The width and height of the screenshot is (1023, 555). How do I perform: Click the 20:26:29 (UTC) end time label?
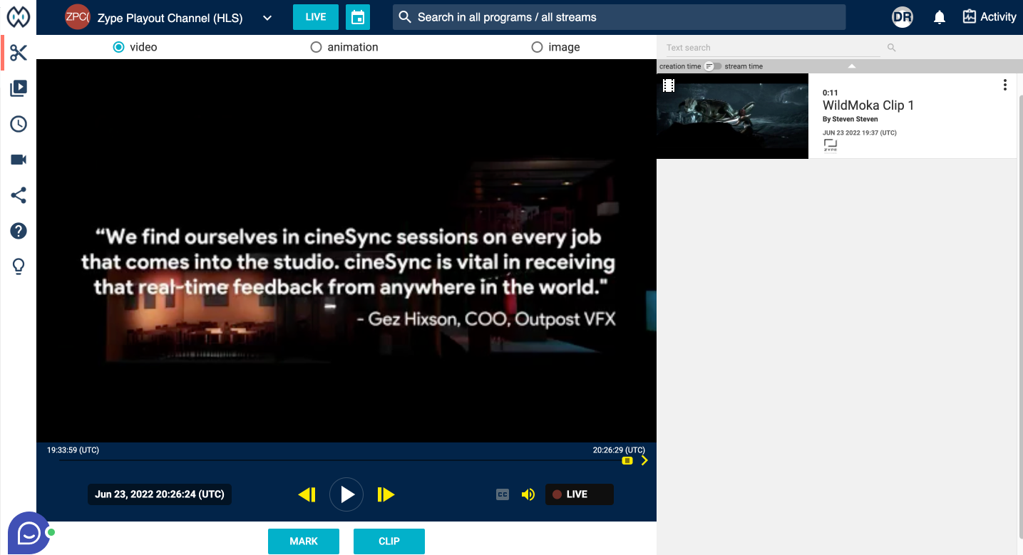(619, 450)
